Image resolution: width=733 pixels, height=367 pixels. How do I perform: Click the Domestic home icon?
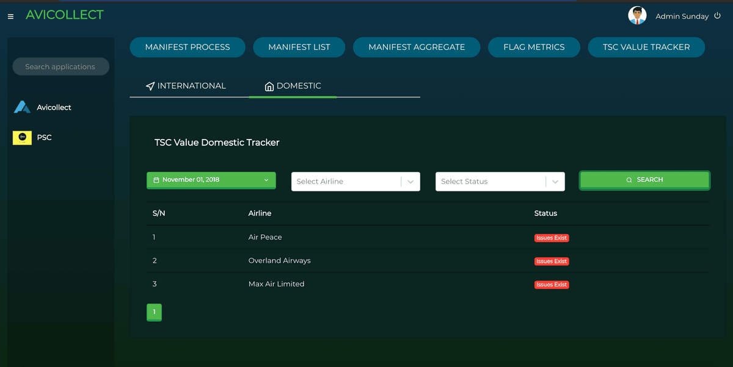click(x=269, y=87)
